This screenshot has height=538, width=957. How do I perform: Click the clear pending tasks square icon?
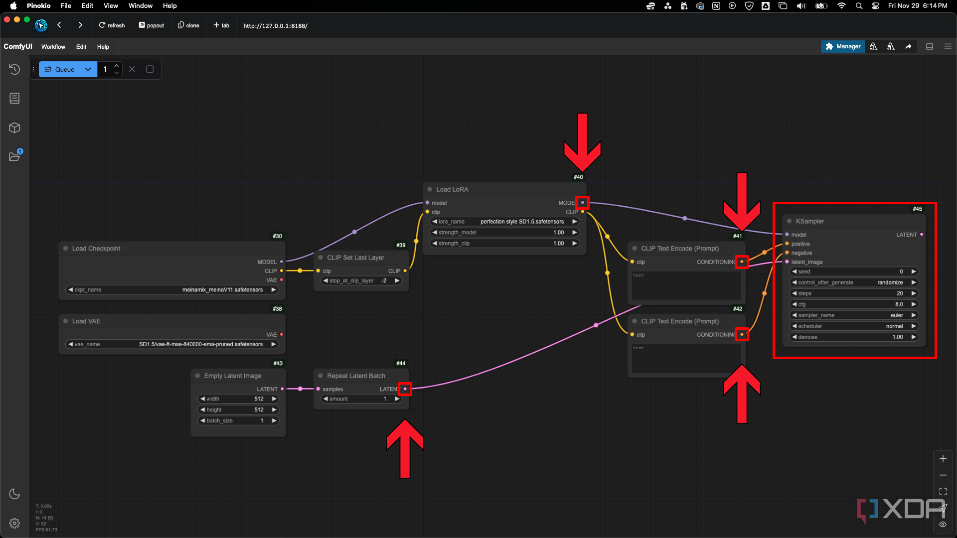click(150, 69)
